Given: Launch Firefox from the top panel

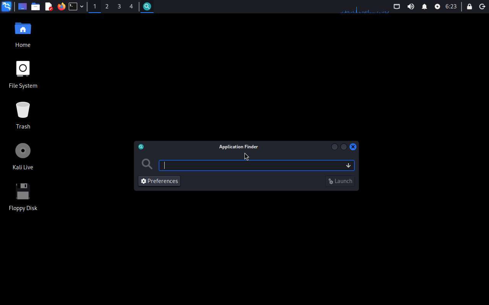Looking at the screenshot, I should tap(62, 6).
